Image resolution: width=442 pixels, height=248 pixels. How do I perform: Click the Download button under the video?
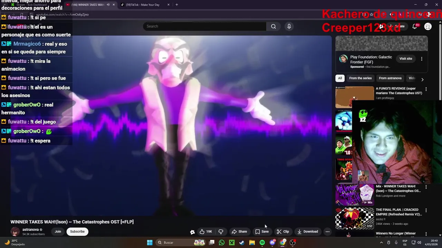(x=307, y=231)
